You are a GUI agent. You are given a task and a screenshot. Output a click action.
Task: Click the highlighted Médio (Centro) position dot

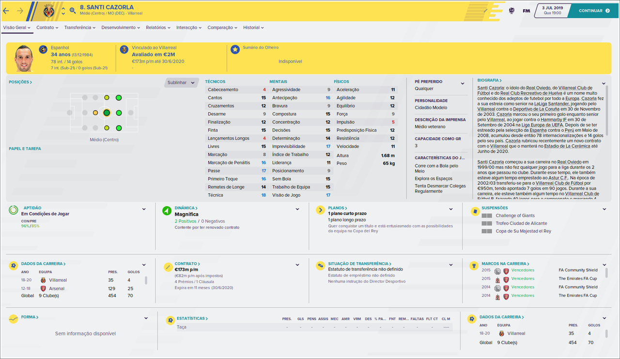tap(107, 113)
